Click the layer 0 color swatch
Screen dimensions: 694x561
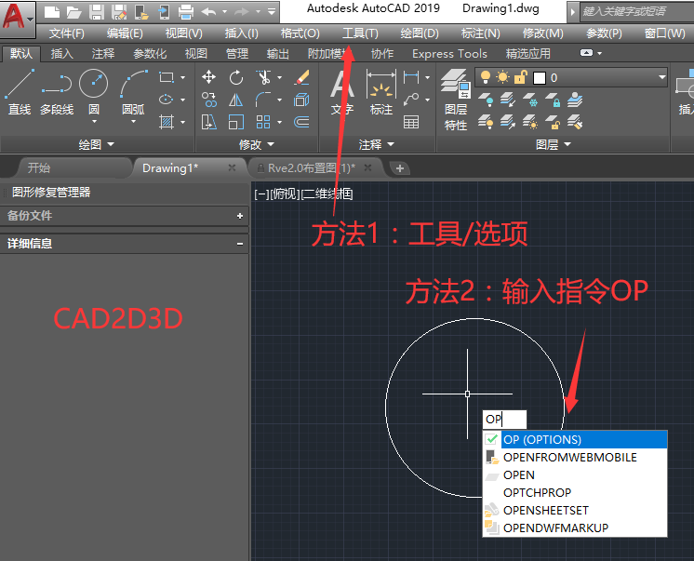tap(539, 78)
